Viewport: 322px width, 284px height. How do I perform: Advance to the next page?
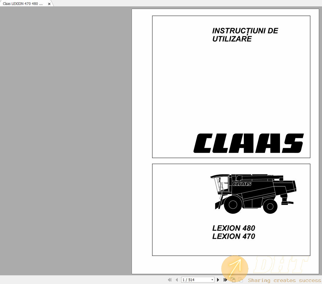coord(218,280)
